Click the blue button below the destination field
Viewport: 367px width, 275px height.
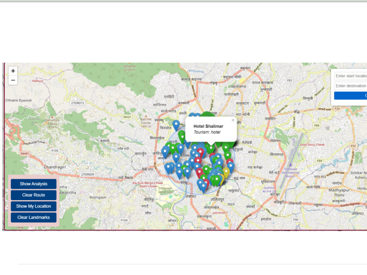click(350, 96)
